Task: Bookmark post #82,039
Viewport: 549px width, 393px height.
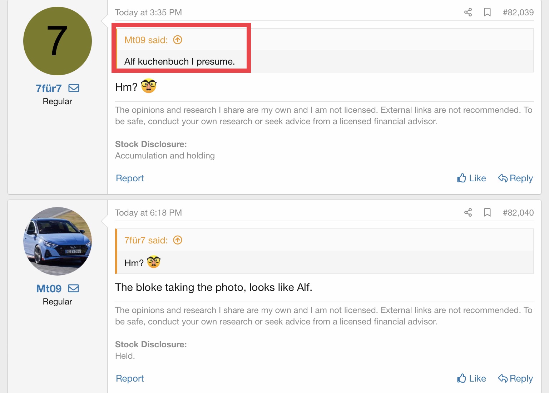Action: click(487, 12)
